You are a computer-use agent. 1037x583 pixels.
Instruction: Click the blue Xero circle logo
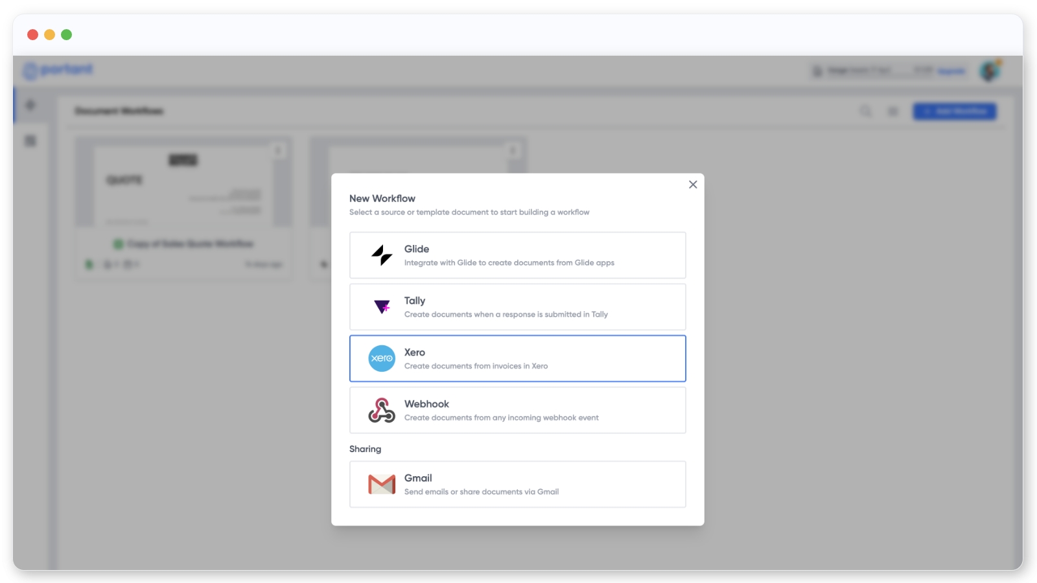(382, 358)
